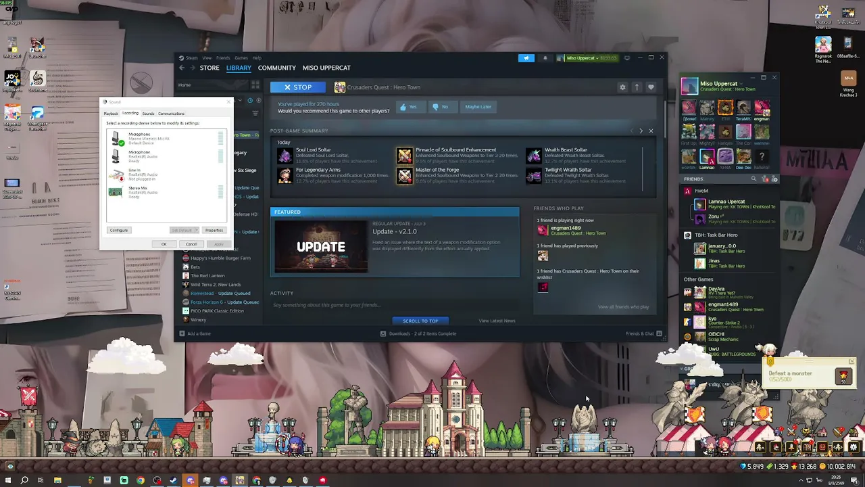
Task: Open the Games menu in Steam
Action: tap(241, 58)
